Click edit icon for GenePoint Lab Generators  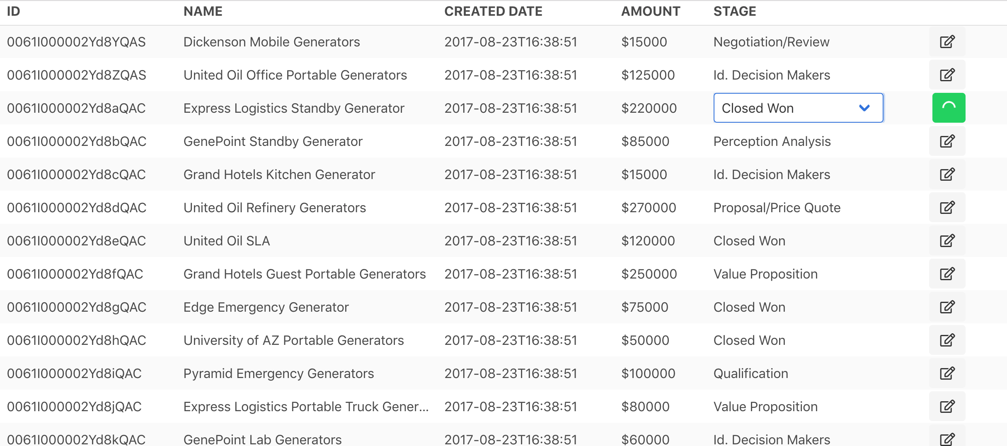947,438
